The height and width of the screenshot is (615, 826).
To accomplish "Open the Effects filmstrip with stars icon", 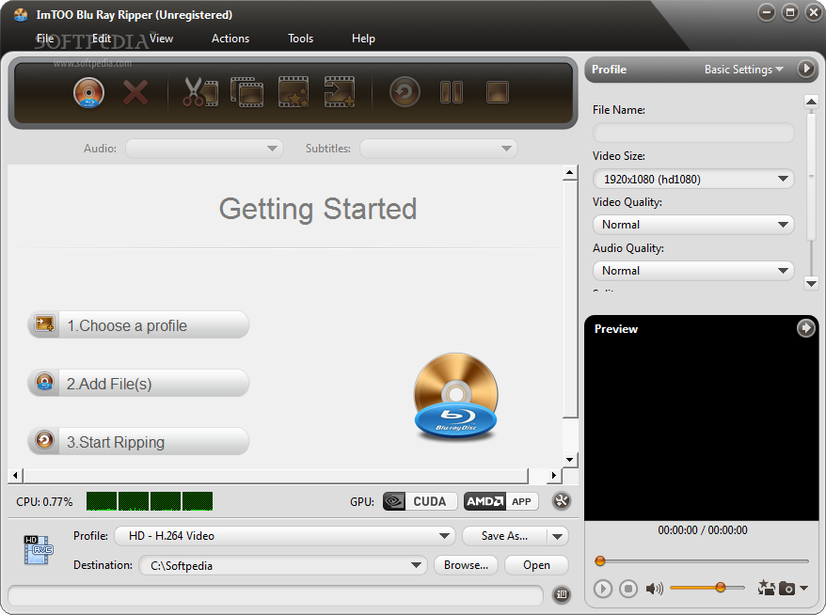I will 294,92.
